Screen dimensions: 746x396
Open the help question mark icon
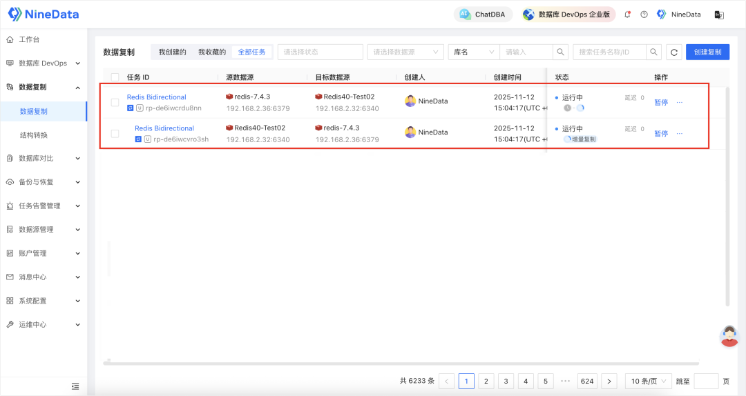[x=644, y=14]
